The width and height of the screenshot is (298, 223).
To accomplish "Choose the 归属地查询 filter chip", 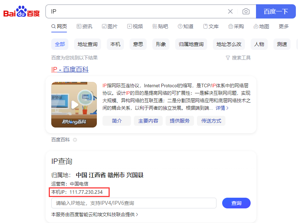I will [x=191, y=44].
